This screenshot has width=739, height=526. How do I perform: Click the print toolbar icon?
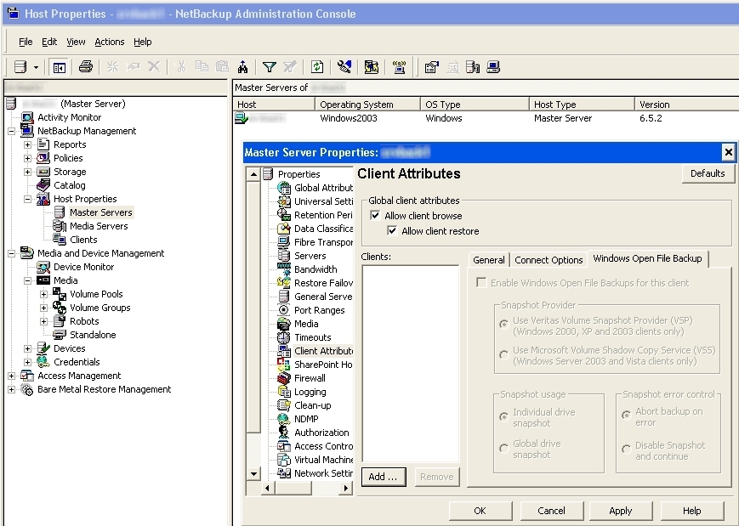[x=85, y=67]
